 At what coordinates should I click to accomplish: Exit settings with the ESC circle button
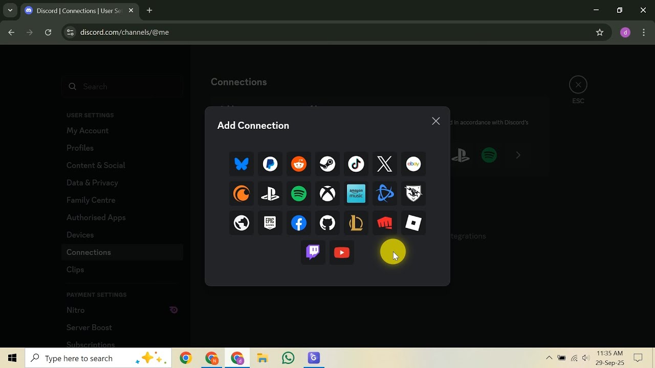click(x=578, y=85)
